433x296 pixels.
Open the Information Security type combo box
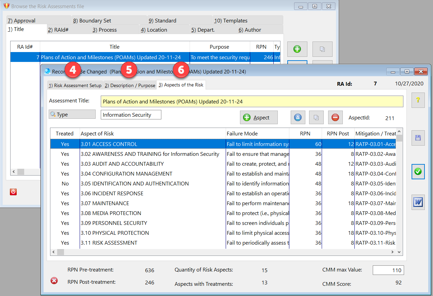click(x=131, y=115)
